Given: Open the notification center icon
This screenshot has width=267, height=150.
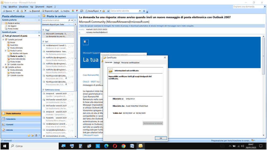Looking at the screenshot, I should (x=261, y=146).
